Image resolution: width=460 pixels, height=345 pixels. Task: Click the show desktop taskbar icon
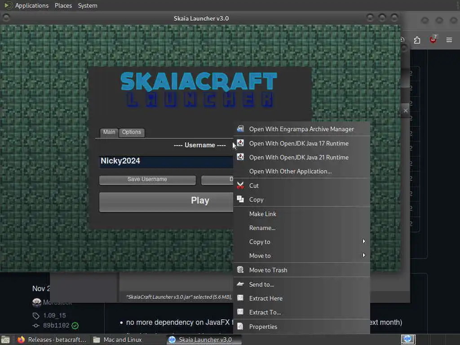tap(5, 340)
